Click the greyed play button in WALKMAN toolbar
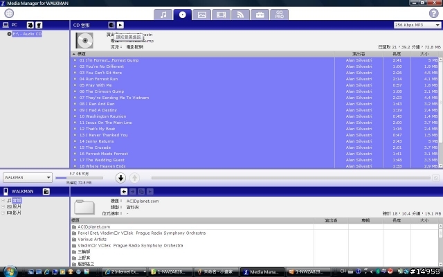443x277 pixels. (150, 192)
